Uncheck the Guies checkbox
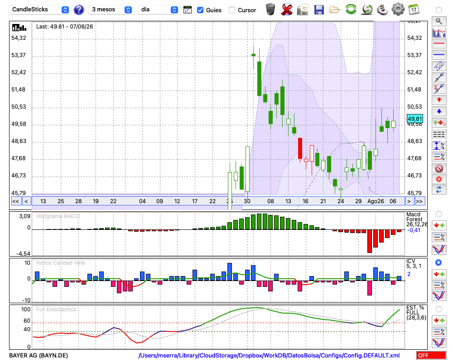Viewport: 453px width, 362px height. point(200,10)
